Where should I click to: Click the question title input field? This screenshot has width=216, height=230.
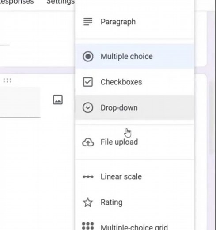pyautogui.click(x=20, y=102)
